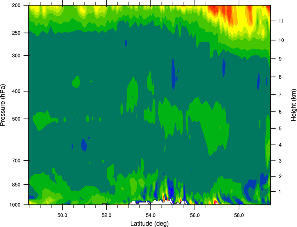297x227 pixels.
Task: Select the 700 pressure tick label
Action: pos(16,161)
